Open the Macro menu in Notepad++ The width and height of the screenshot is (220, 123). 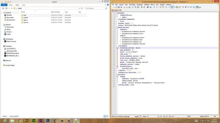pos(153,4)
